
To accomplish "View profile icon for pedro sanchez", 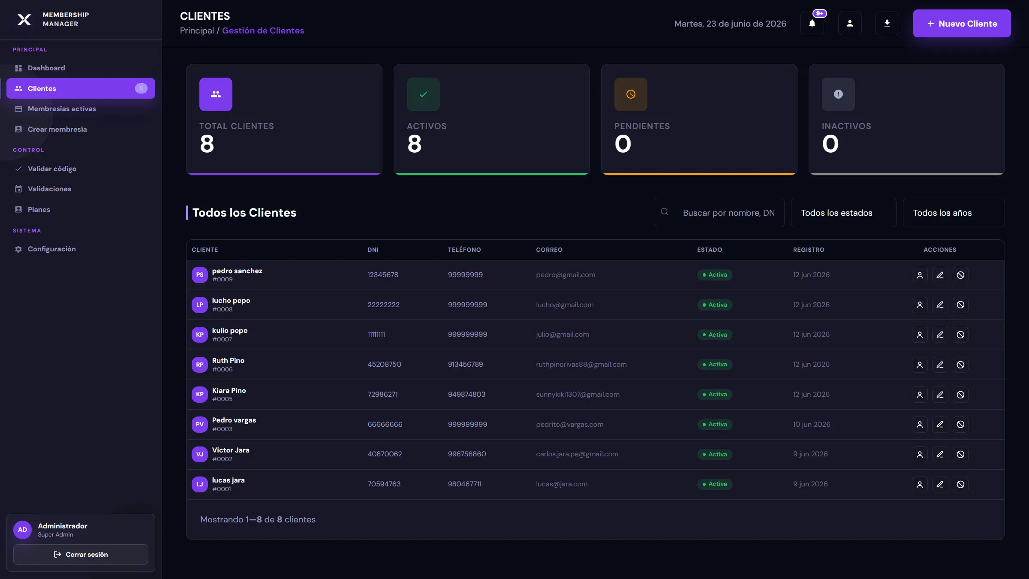I will click(920, 275).
